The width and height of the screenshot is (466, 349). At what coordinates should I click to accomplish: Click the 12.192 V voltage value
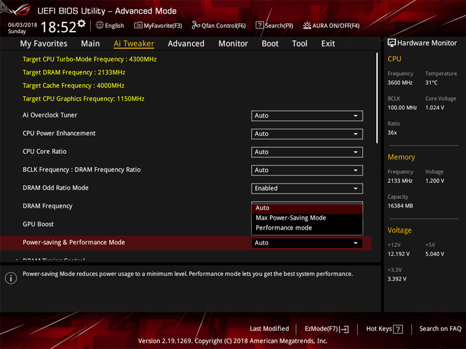click(x=399, y=254)
